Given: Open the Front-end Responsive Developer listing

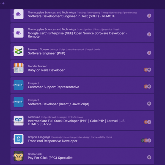Looking at the screenshot, I should click(53, 141).
